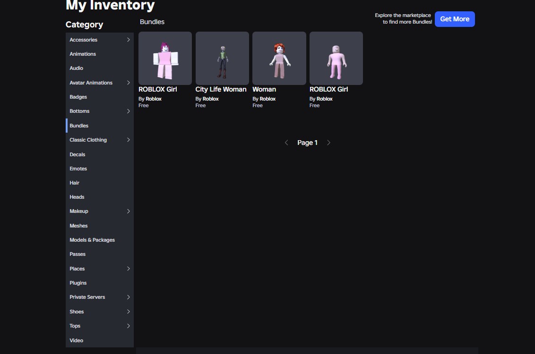Click Roblox creator link under Woman
535x354 pixels.
267,99
